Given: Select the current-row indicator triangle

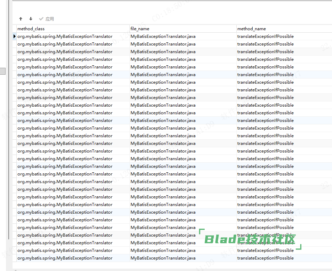Looking at the screenshot, I should click(x=14, y=36).
